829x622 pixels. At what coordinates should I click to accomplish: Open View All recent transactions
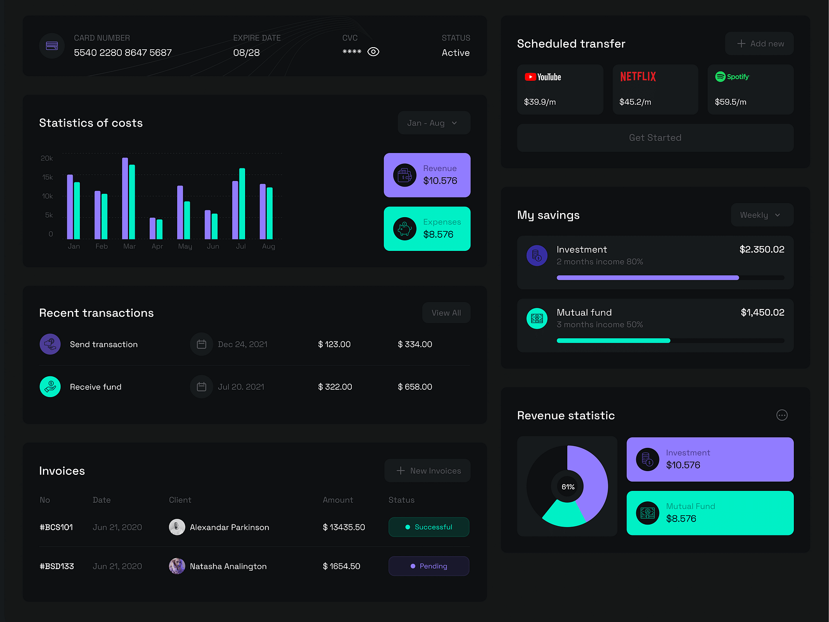446,313
